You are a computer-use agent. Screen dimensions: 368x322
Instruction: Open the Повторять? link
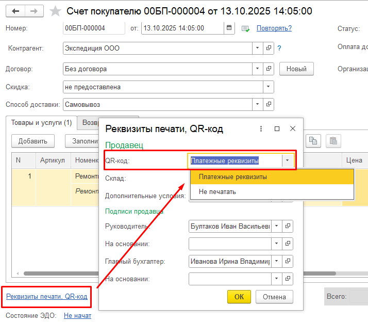pyautogui.click(x=274, y=28)
